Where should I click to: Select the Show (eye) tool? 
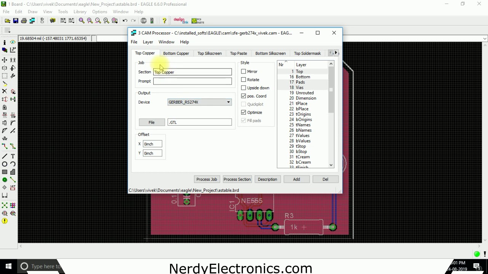tap(13, 42)
